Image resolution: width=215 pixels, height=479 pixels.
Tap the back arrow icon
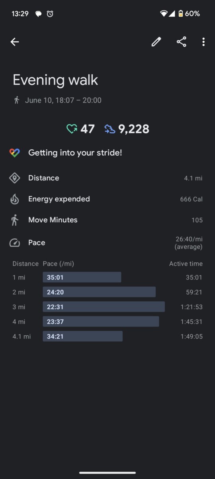15,42
